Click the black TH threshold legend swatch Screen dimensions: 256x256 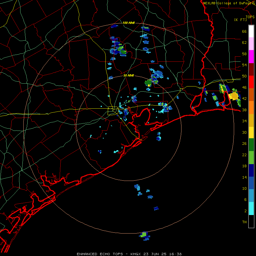(x=251, y=221)
